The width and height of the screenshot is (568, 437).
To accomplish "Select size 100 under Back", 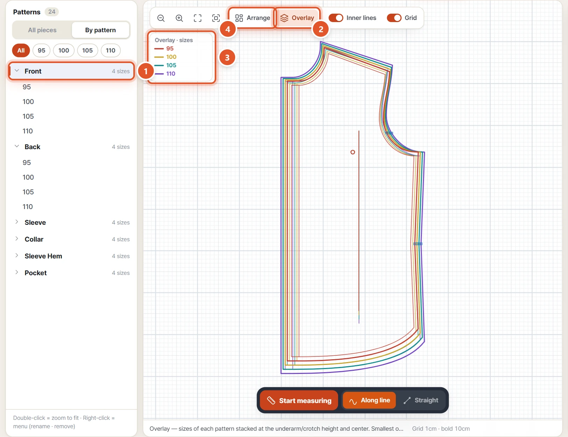I will coord(28,177).
